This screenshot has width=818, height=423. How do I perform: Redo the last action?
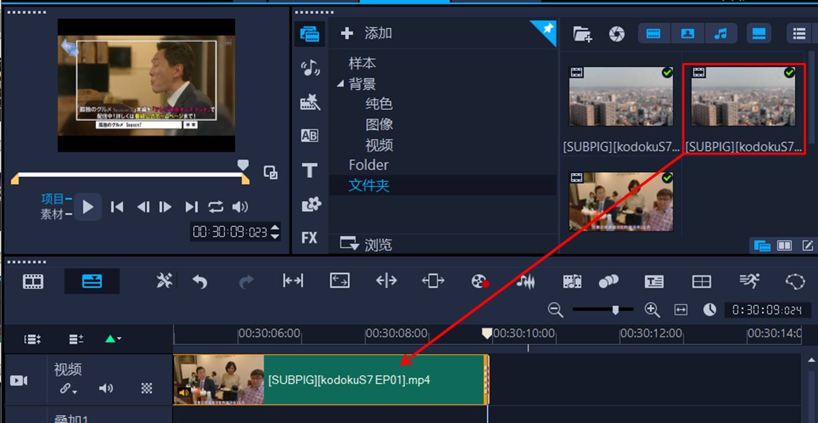click(246, 281)
